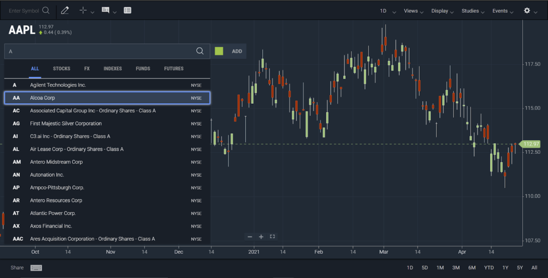The width and height of the screenshot is (548, 278).
Task: Click the full screen chart icon
Action: tap(272, 237)
